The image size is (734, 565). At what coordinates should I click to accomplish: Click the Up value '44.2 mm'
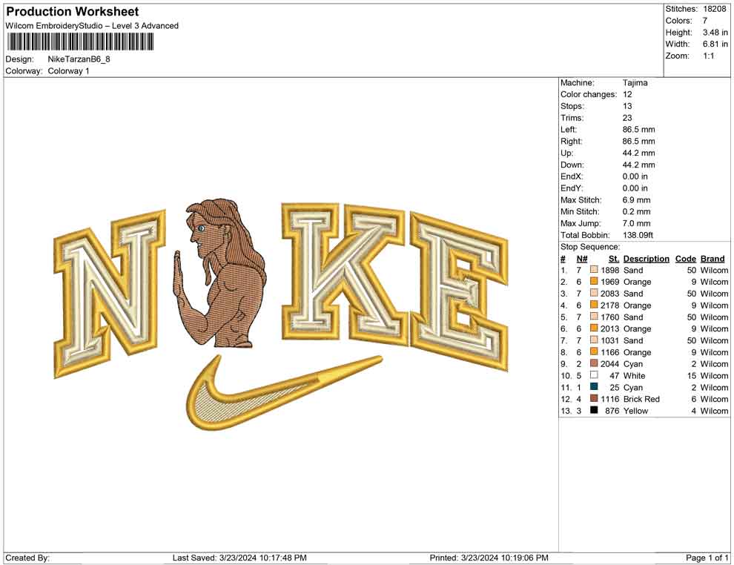coord(639,153)
